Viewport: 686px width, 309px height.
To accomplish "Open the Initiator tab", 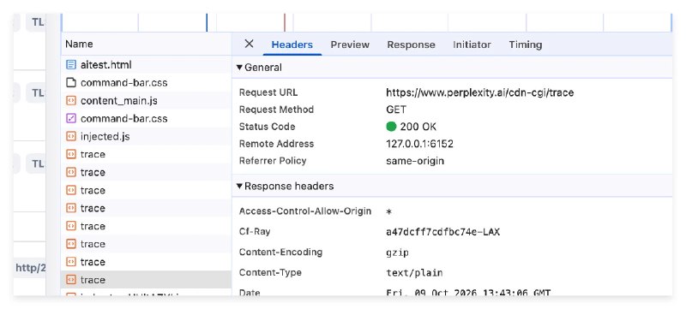I will click(x=472, y=45).
